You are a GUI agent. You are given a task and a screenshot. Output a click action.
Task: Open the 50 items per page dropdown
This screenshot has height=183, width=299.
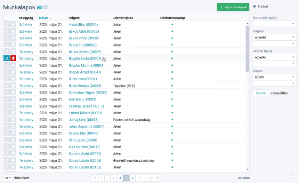point(8,178)
